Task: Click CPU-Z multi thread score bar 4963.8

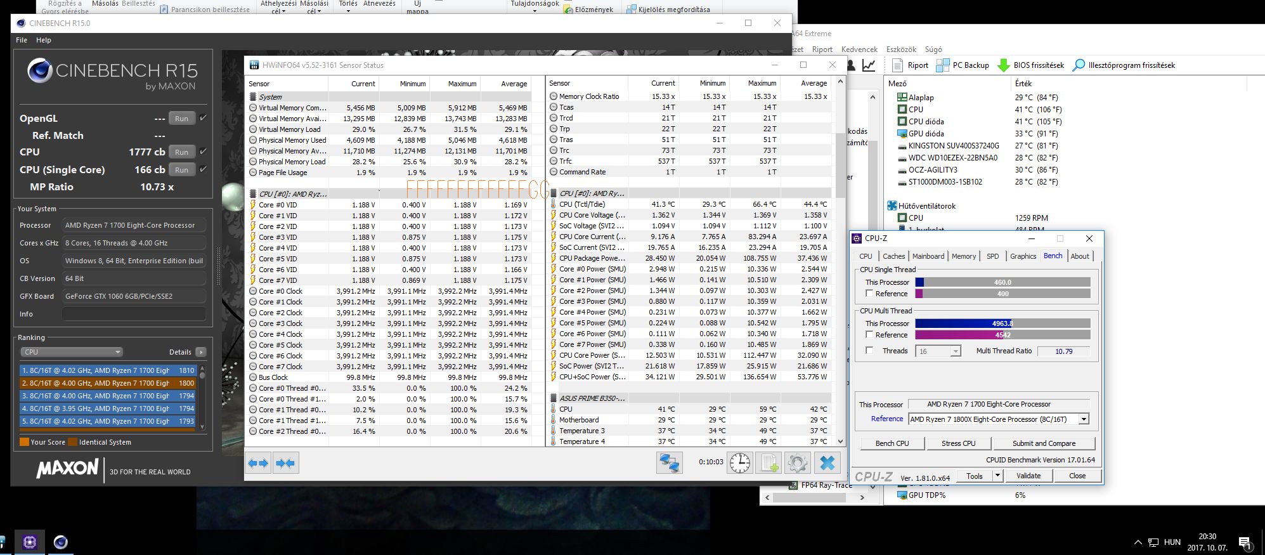Action: click(x=1002, y=323)
